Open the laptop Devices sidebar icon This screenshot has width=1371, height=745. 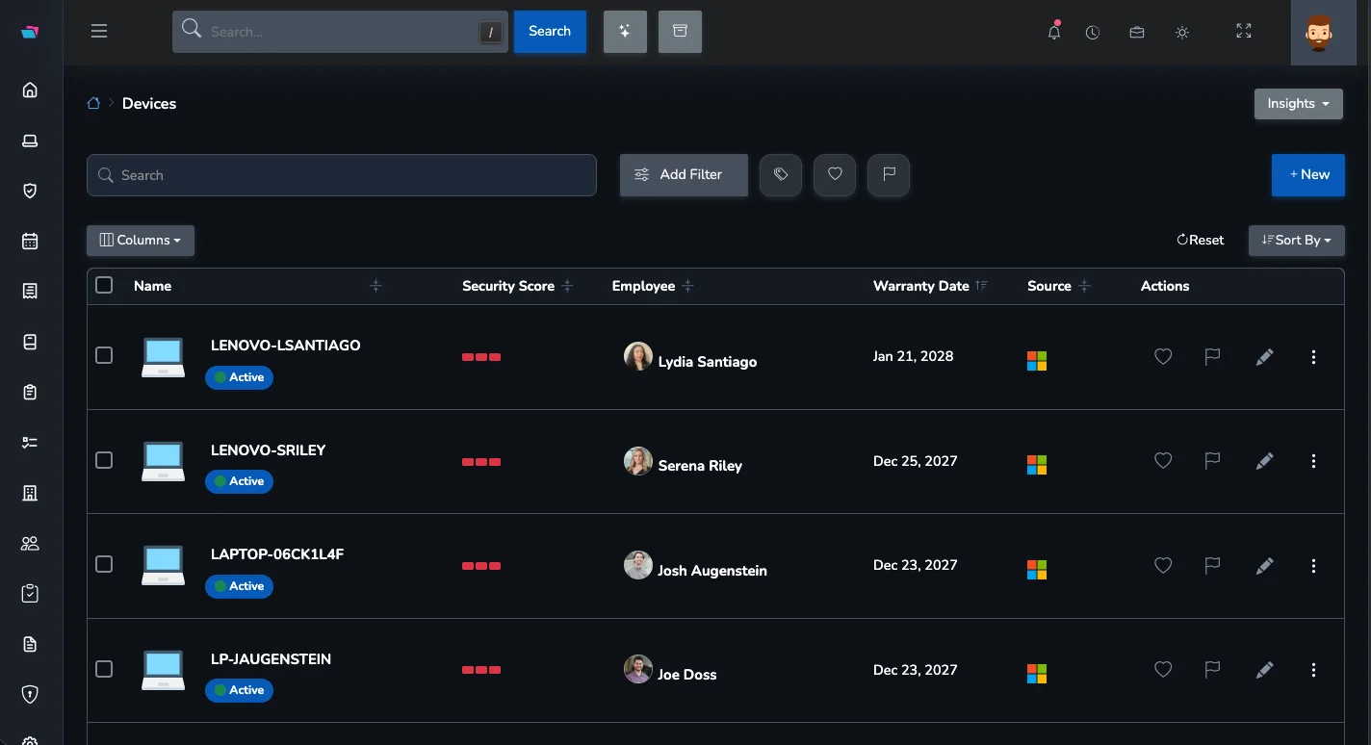pyautogui.click(x=30, y=141)
